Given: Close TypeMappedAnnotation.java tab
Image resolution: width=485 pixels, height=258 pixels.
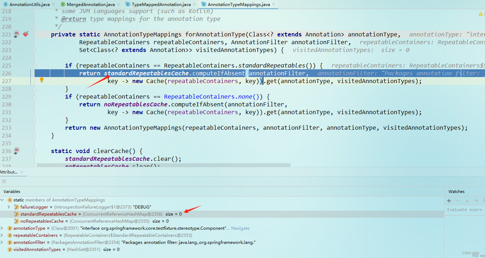Looking at the screenshot, I should tap(194, 5).
